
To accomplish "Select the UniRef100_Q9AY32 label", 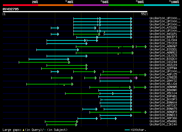I will pos(163,81).
